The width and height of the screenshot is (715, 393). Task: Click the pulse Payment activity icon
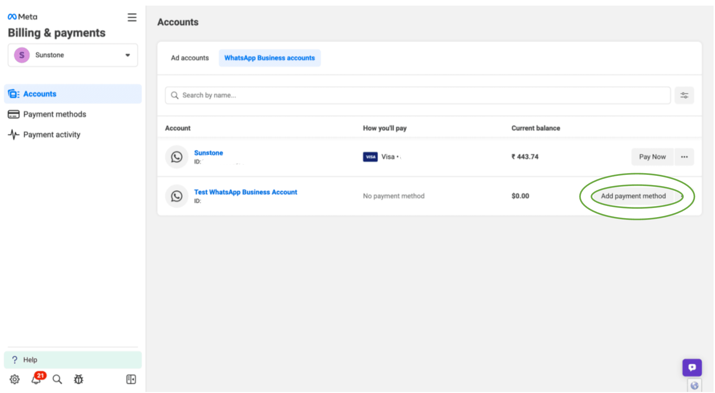tap(14, 134)
